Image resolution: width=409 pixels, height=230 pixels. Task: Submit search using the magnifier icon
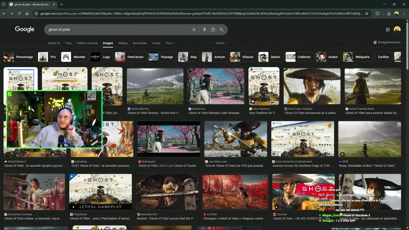coord(221,29)
